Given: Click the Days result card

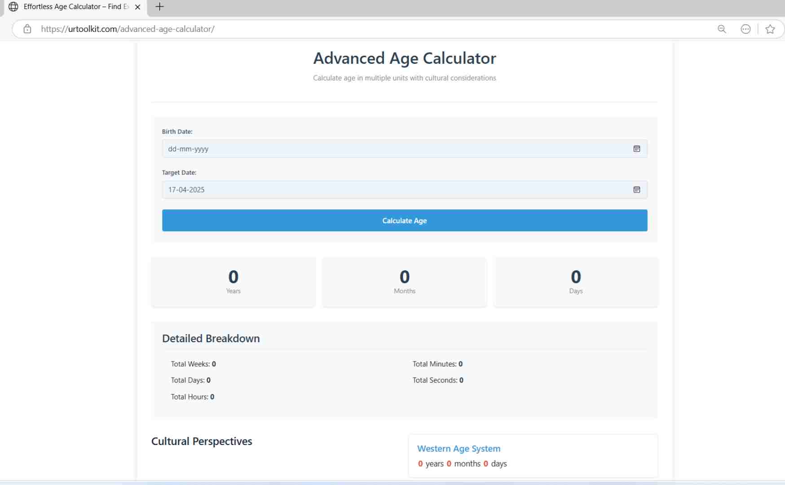Looking at the screenshot, I should [576, 282].
